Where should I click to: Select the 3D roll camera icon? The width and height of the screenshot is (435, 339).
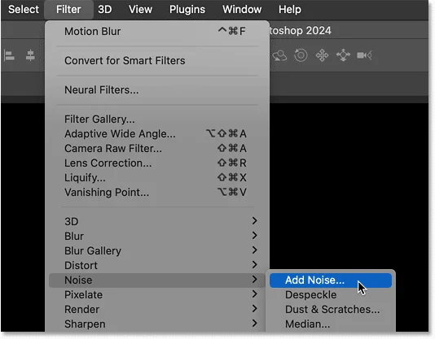tap(301, 55)
